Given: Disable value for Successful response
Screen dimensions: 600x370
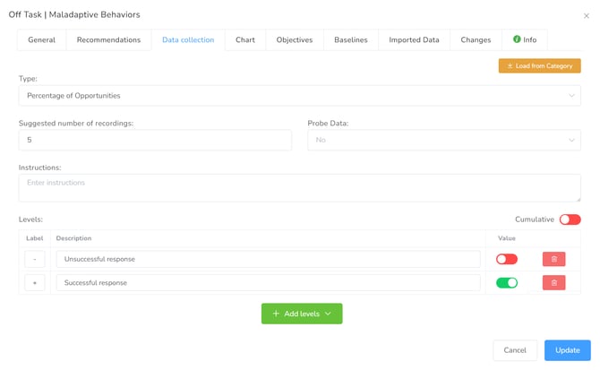Looking at the screenshot, I should 507,282.
